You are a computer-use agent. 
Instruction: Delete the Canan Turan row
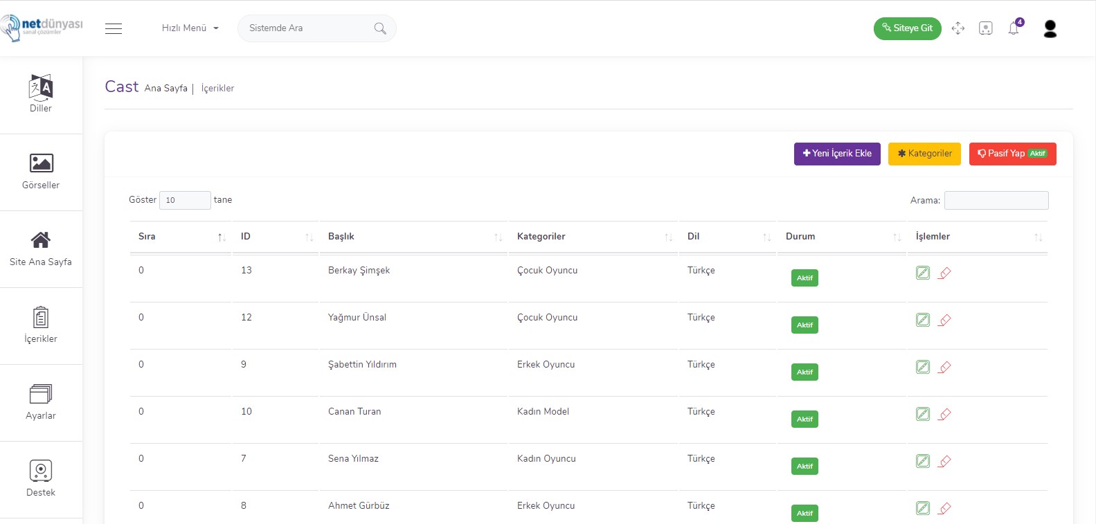pyautogui.click(x=944, y=414)
